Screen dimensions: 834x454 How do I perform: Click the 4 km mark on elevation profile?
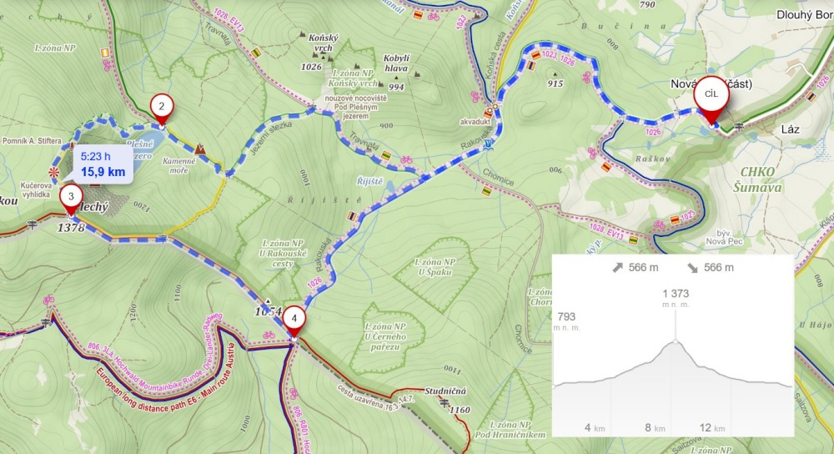[595, 428]
